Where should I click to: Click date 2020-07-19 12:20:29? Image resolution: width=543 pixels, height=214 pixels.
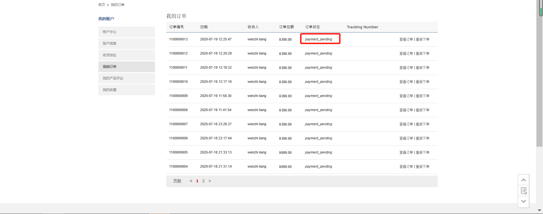[x=216, y=53]
